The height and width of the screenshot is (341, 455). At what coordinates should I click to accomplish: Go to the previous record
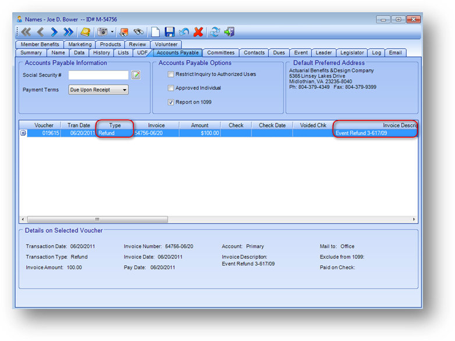(40, 32)
